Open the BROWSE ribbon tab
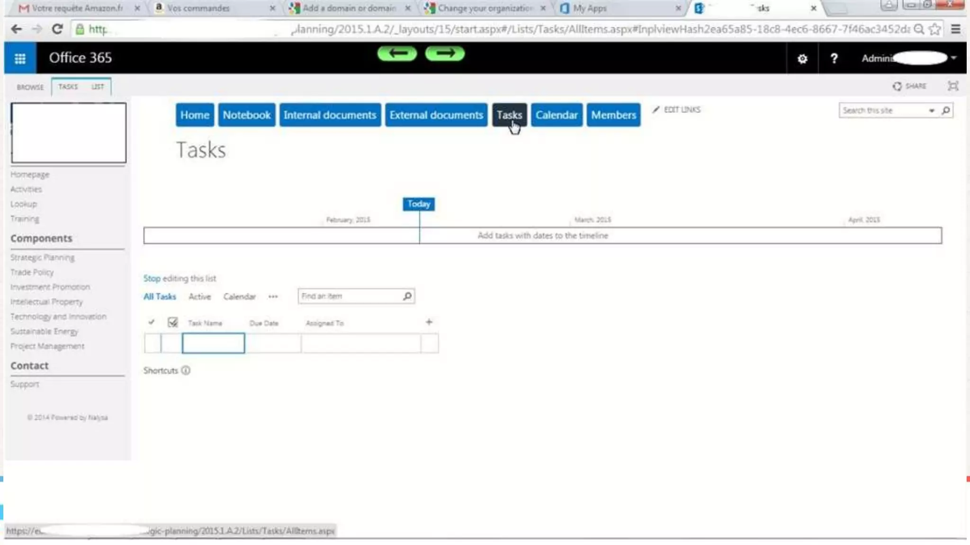Viewport: 970px width, 545px height. pos(30,87)
